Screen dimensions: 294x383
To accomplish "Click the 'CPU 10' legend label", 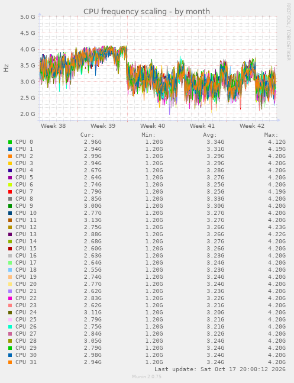I will pos(26,213).
